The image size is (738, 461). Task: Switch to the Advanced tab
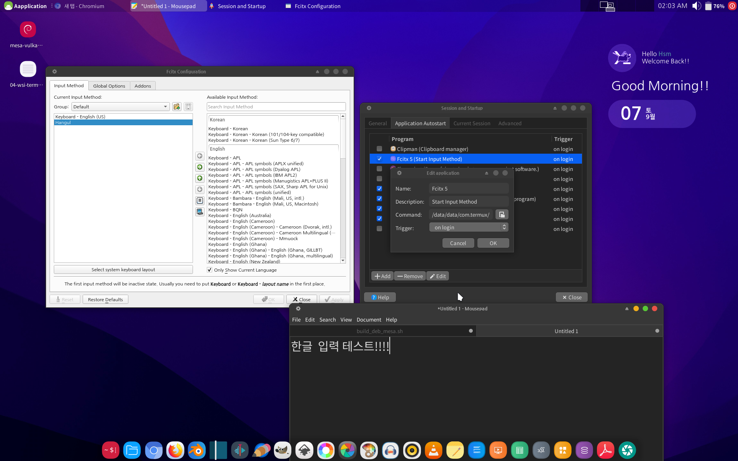pyautogui.click(x=510, y=123)
